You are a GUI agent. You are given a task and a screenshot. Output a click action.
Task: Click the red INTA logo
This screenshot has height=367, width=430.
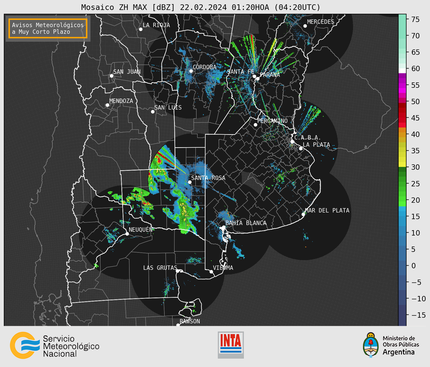point(231,345)
